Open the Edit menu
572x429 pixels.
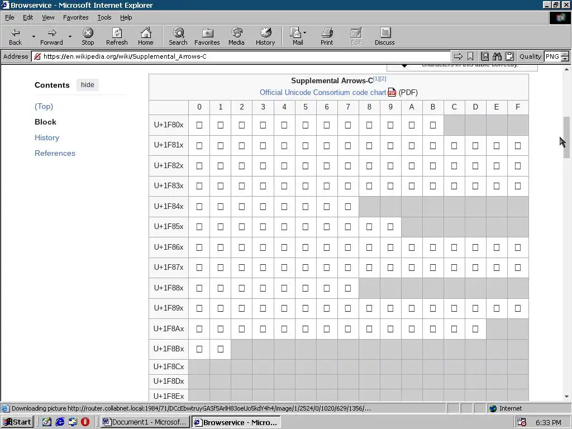(28, 17)
